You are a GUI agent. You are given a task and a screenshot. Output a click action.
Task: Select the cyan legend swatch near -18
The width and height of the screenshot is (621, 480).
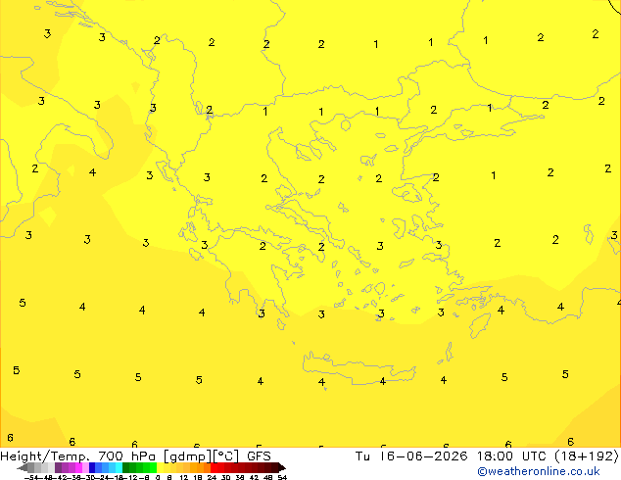[119, 467]
